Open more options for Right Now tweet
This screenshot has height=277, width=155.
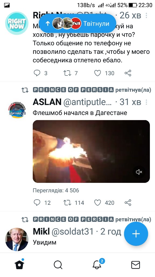(x=146, y=16)
